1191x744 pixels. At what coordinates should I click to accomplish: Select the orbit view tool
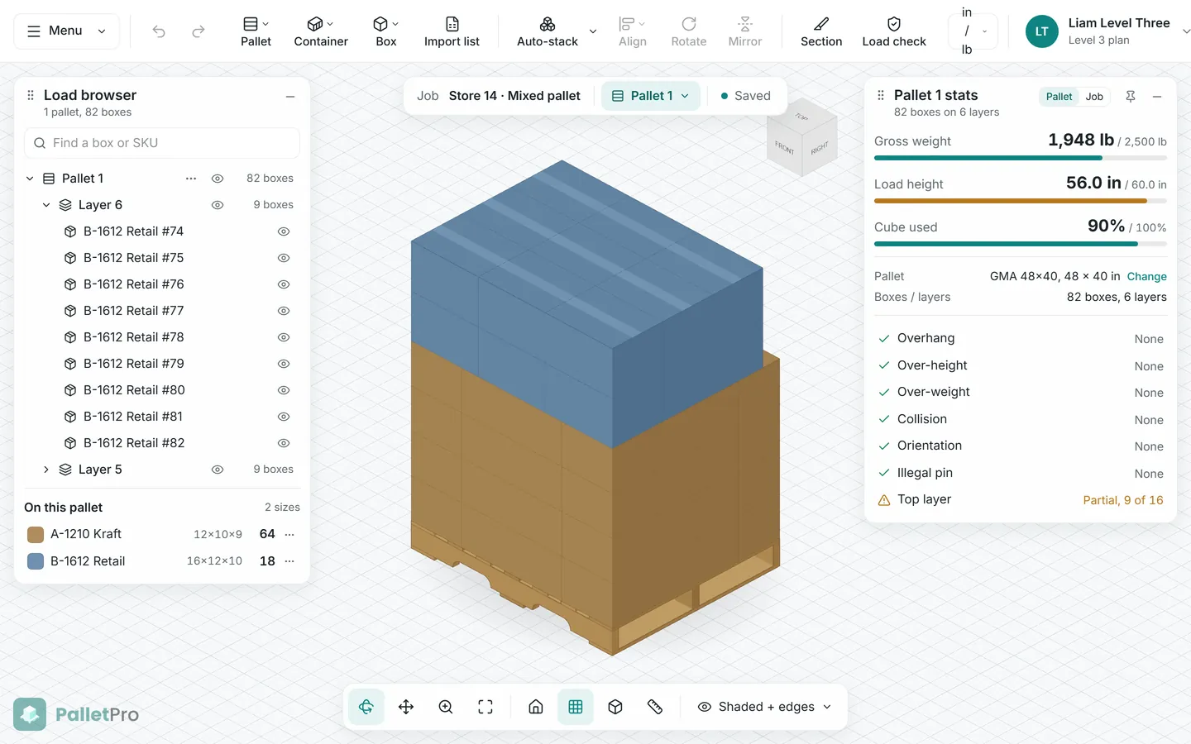(x=366, y=707)
